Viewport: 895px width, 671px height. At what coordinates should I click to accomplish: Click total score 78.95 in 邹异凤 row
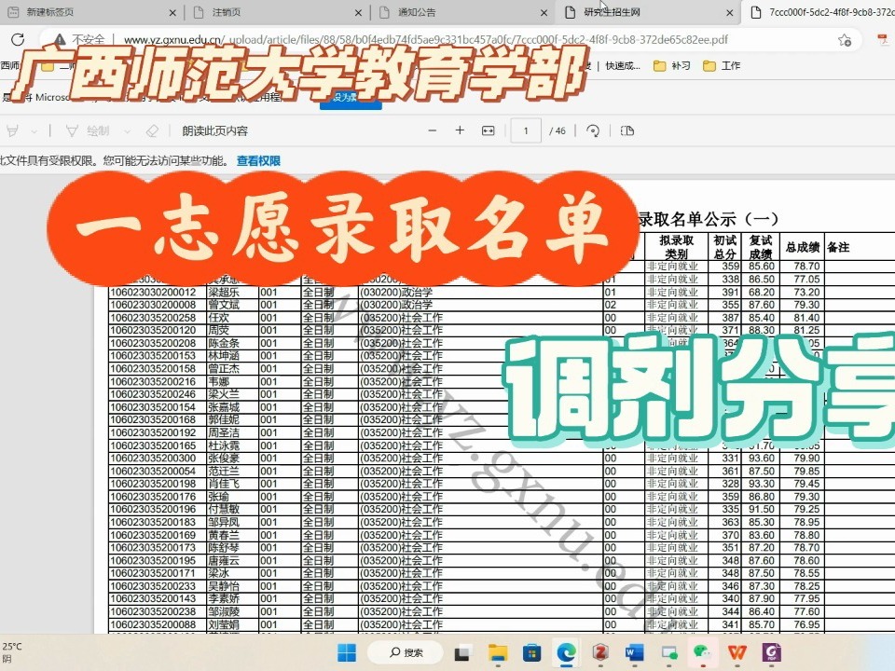point(806,522)
